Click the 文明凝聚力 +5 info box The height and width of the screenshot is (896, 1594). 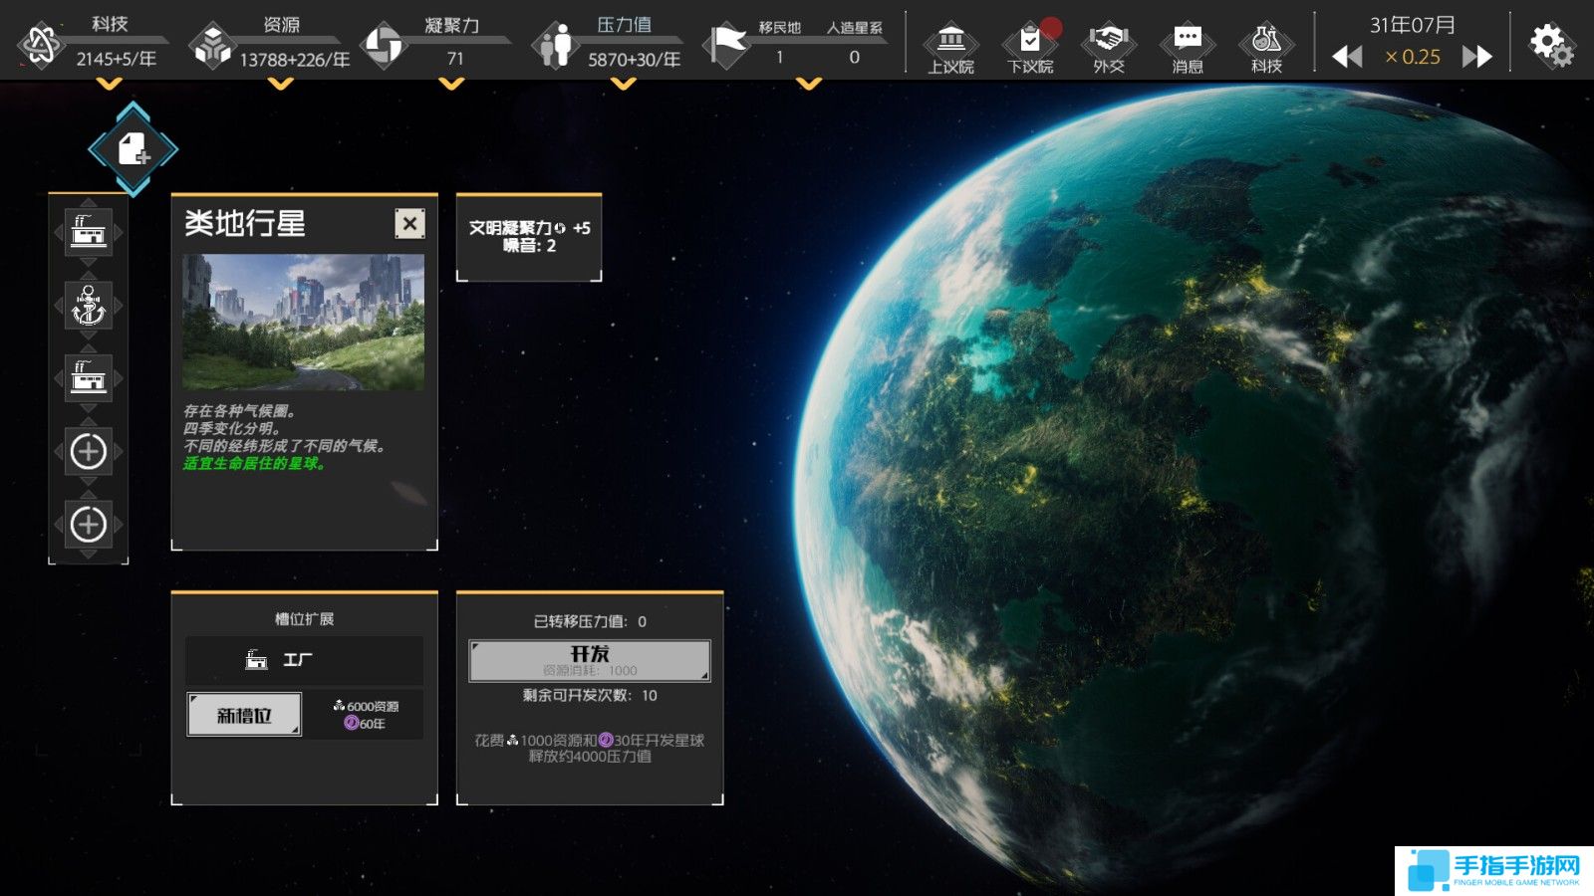point(529,237)
